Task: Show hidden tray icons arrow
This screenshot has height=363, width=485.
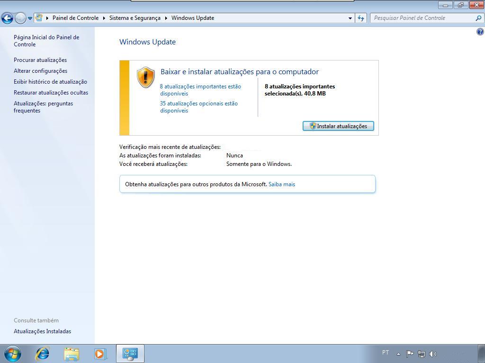Action: click(399, 354)
